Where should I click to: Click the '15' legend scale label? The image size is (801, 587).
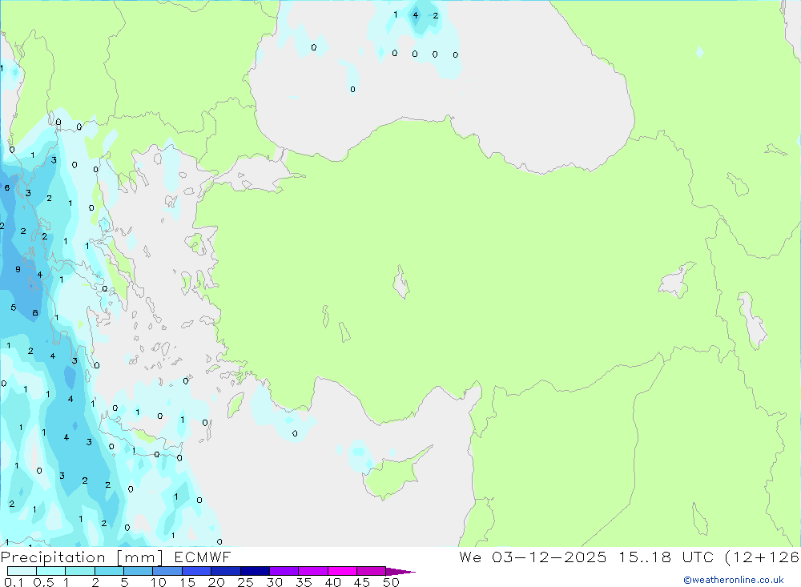point(187,582)
